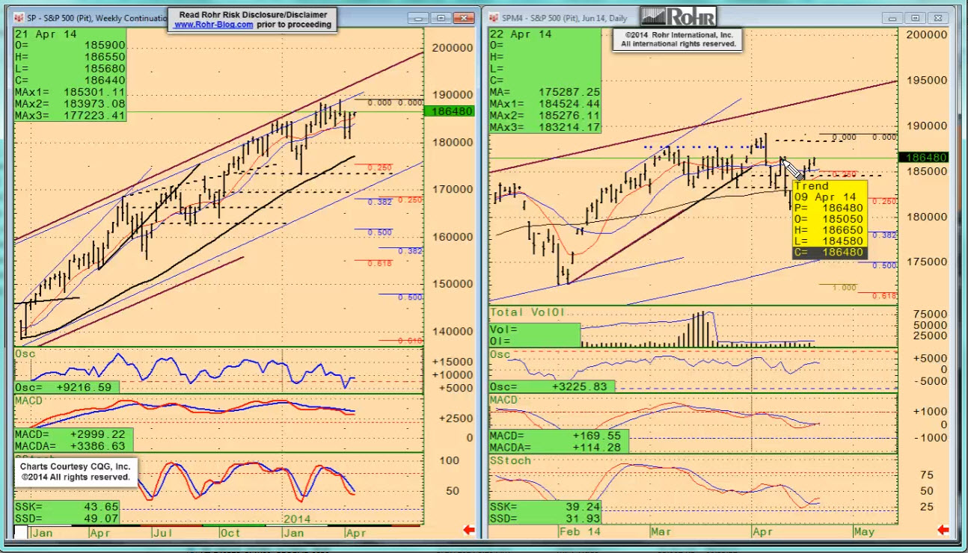Click the red arrow under weekly chart
This screenshot has width=968, height=553.
[469, 530]
